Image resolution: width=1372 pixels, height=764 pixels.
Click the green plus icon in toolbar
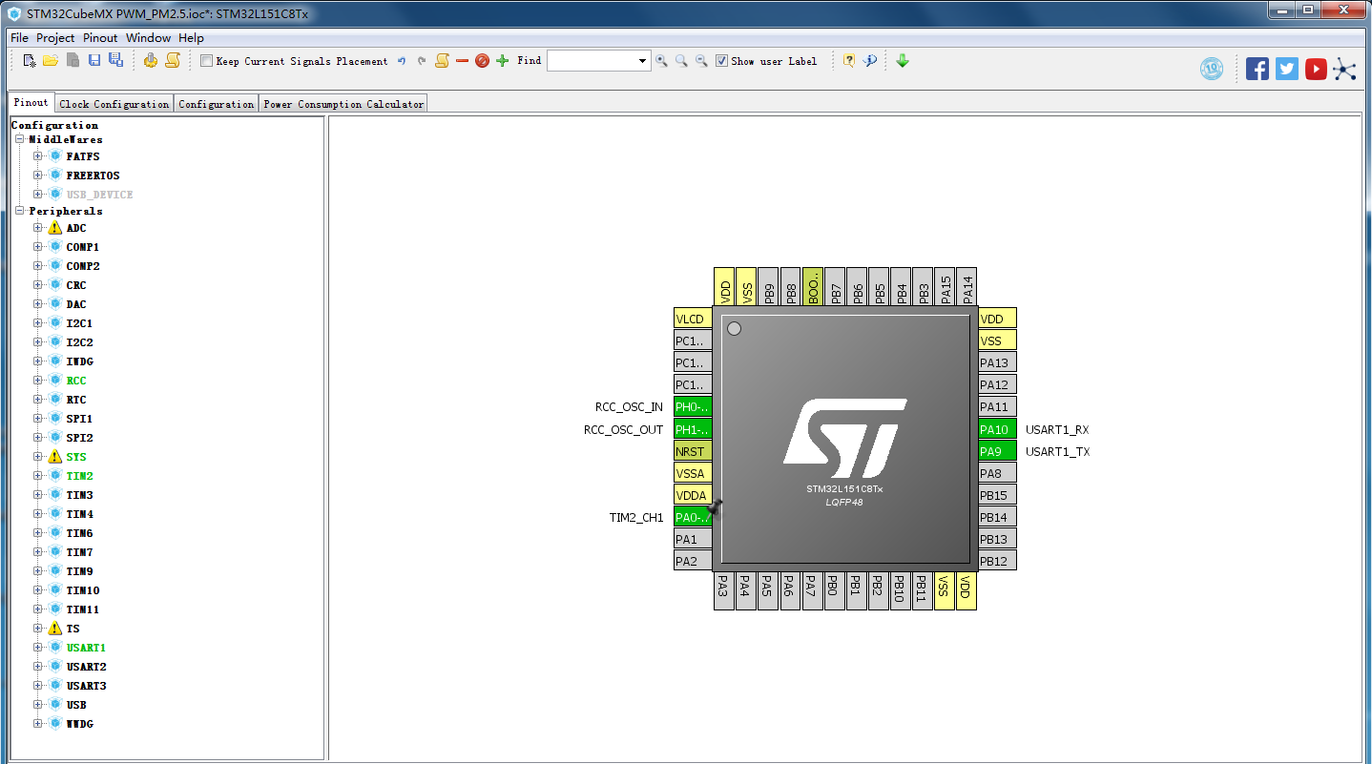coord(503,61)
